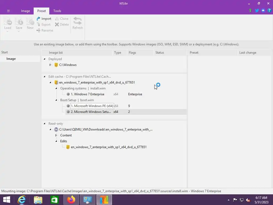The image size is (273, 205).
Task: Open the Help question mark icon
Action: pyautogui.click(x=269, y=10)
